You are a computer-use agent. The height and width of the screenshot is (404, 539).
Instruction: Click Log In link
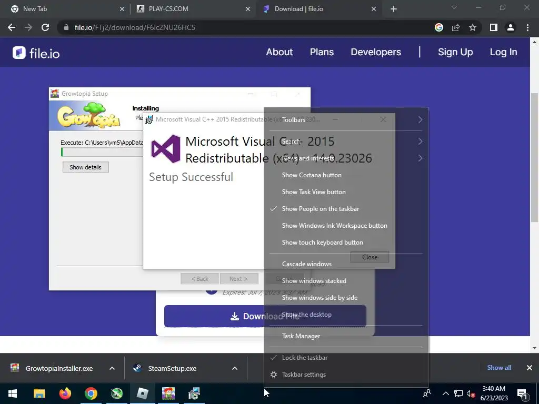pyautogui.click(x=503, y=52)
